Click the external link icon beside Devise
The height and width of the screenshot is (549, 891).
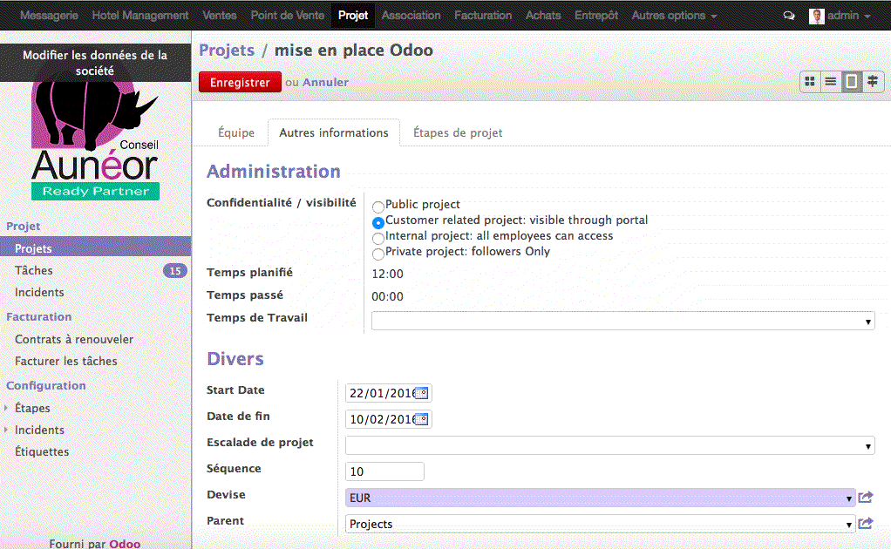865,497
